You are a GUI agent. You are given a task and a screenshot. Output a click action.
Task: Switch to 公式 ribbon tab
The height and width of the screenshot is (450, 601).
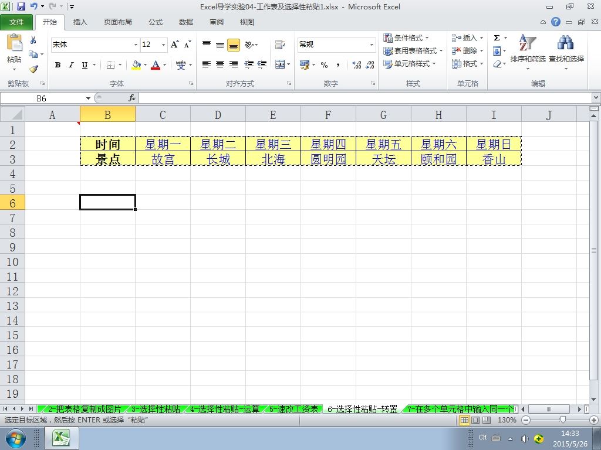[155, 22]
